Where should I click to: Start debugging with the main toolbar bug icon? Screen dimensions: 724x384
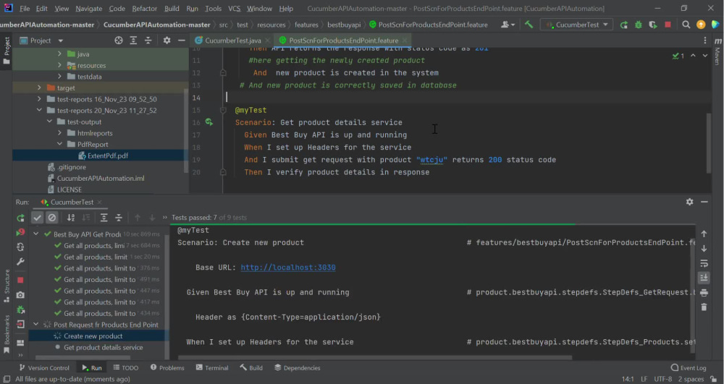point(639,25)
